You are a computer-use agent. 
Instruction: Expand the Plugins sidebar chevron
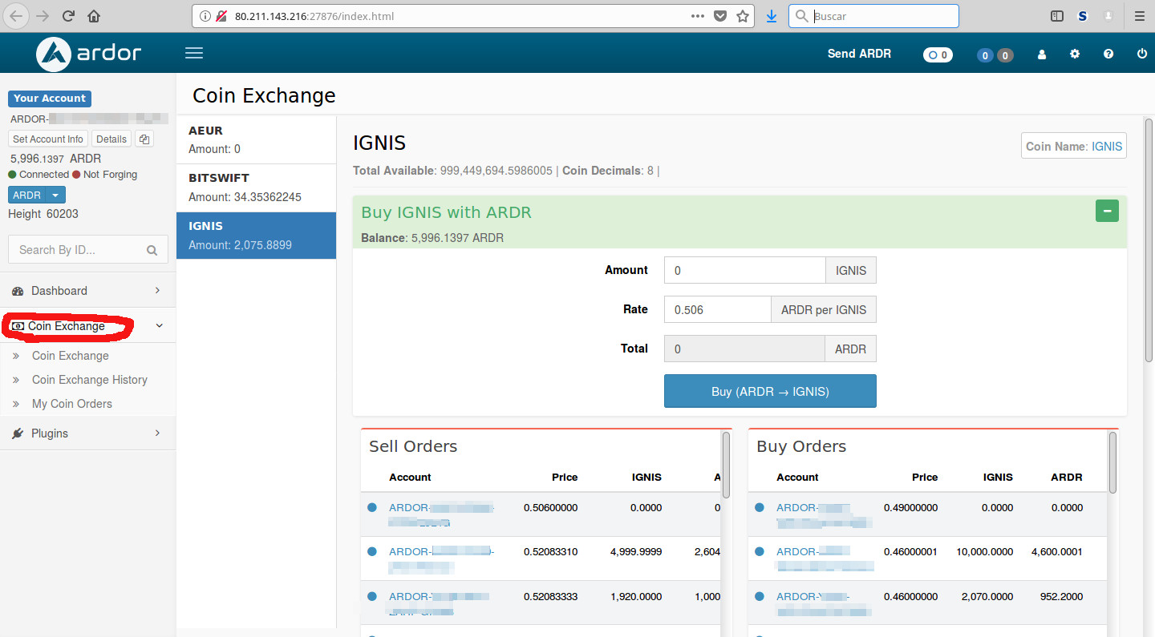pyautogui.click(x=157, y=433)
